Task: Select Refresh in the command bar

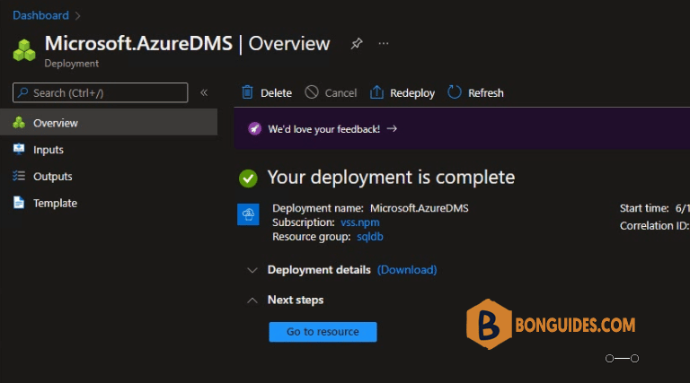Action: point(486,93)
